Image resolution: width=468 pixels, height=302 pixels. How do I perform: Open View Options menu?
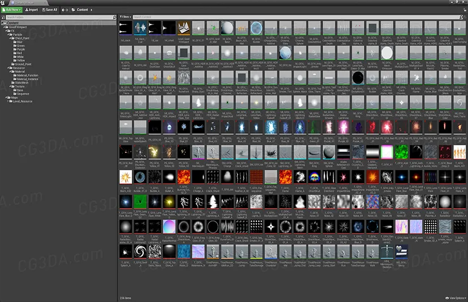coord(456,298)
